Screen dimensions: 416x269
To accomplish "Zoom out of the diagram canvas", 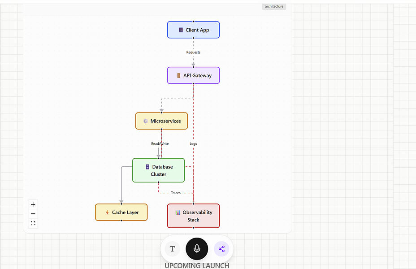I will 33,214.
